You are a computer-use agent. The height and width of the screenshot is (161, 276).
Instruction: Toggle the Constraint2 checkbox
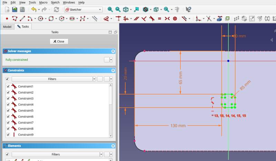[8, 92]
